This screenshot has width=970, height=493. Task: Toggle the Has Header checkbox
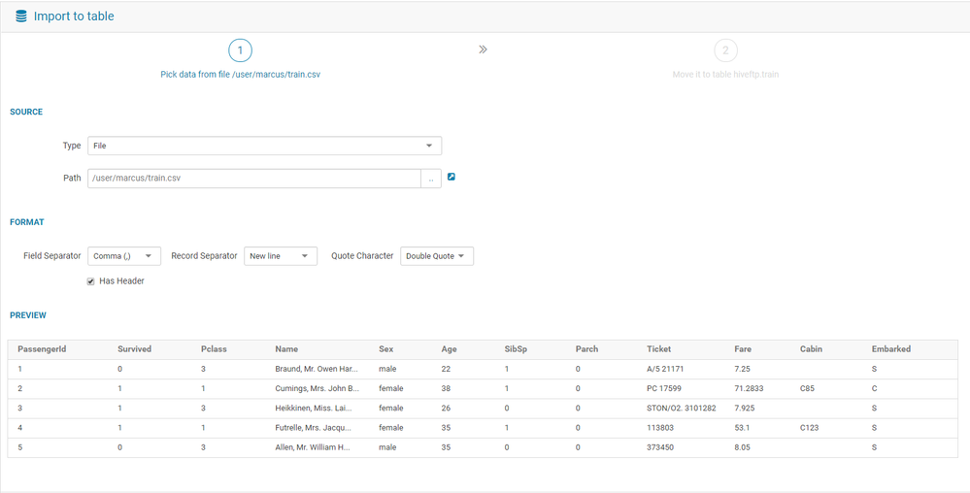(x=91, y=281)
